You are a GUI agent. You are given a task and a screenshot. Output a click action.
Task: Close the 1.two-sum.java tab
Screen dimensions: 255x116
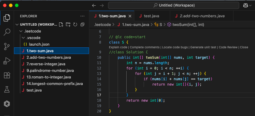(130, 16)
